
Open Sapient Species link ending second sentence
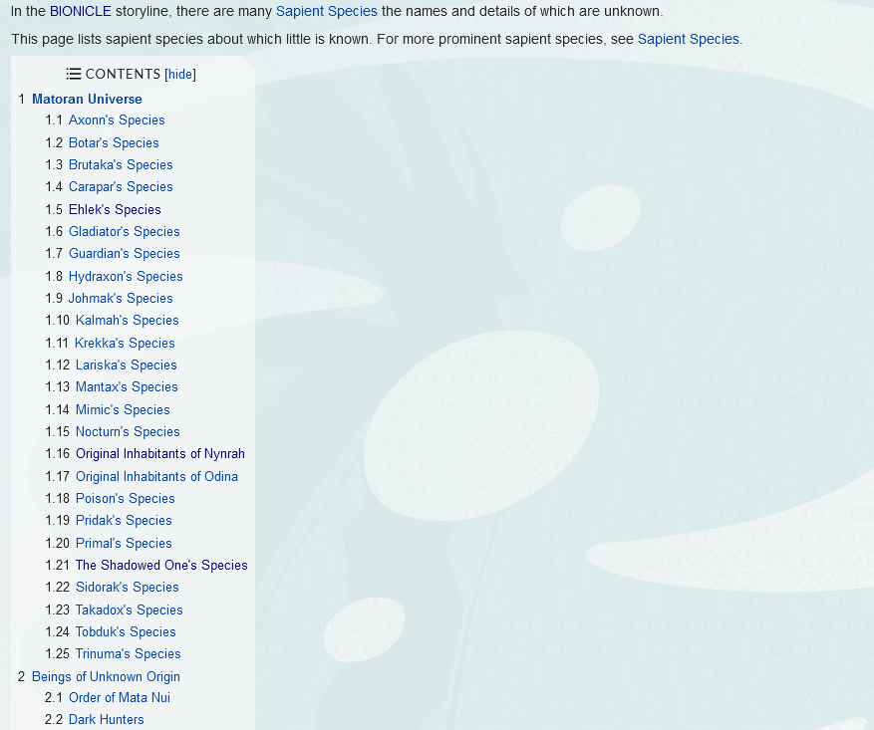point(688,39)
